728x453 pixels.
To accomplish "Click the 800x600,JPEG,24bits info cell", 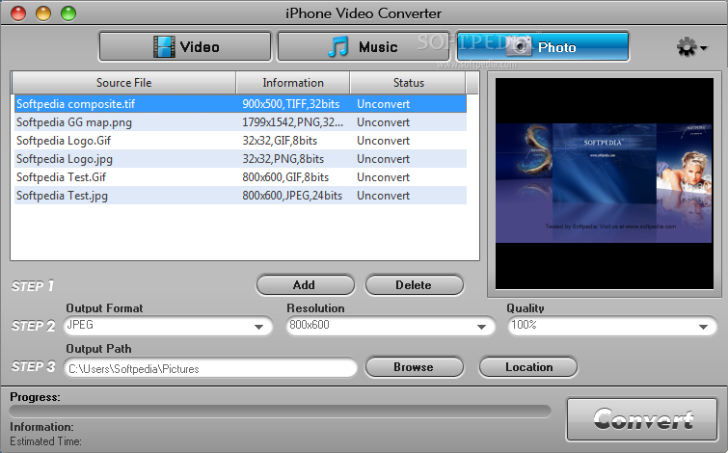I will point(292,196).
